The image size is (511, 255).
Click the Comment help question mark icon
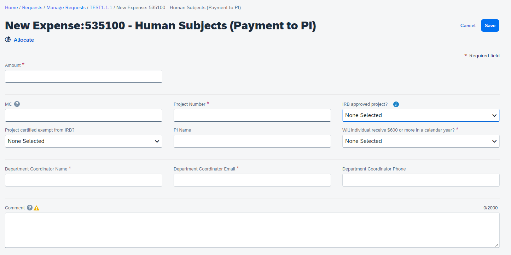pos(30,208)
